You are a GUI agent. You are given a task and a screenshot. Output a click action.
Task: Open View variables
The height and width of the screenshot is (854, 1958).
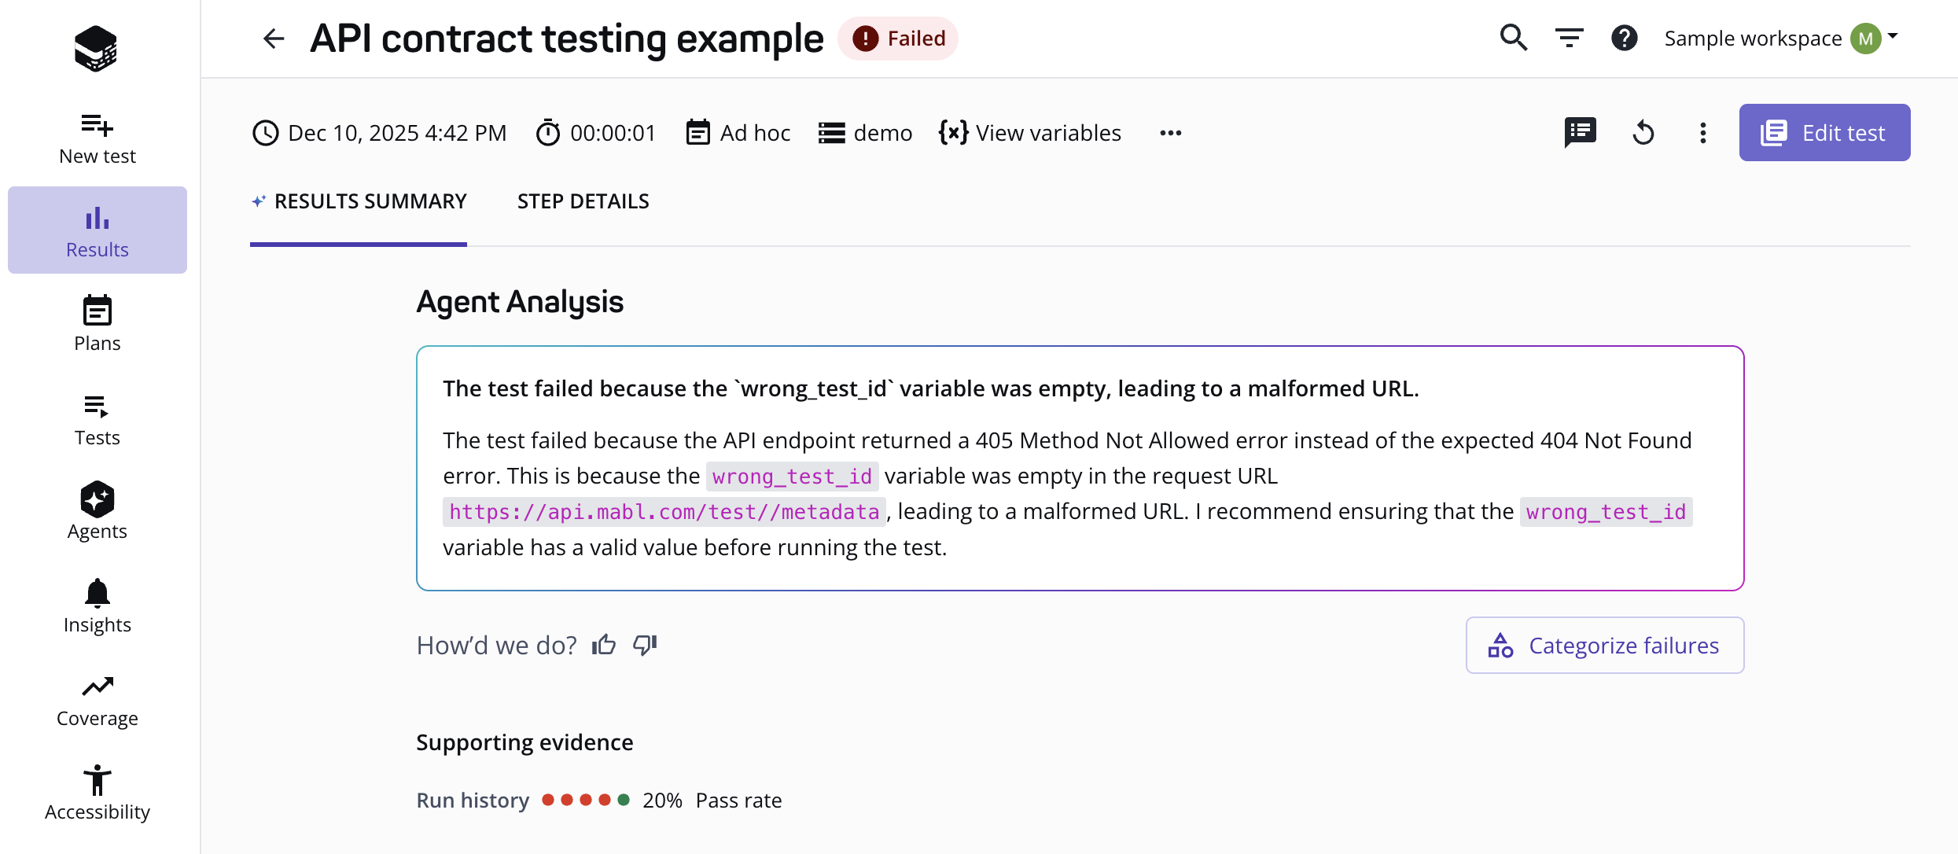click(1031, 132)
